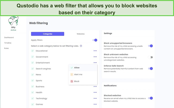Click the Entertainment category label
Viewport: 174px width, 108px height.
click(x=43, y=63)
